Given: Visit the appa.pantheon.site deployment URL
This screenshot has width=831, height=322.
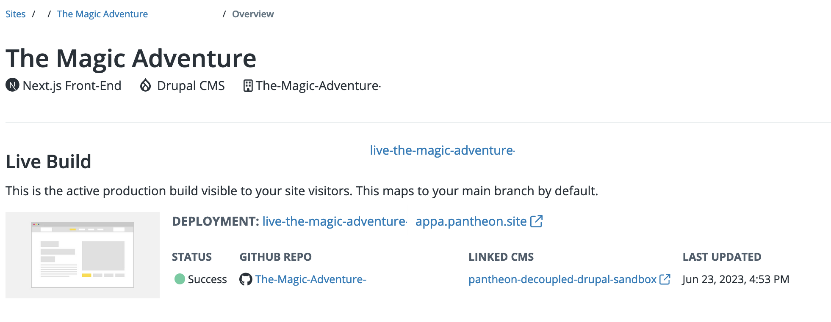Looking at the screenshot, I should pyautogui.click(x=471, y=221).
